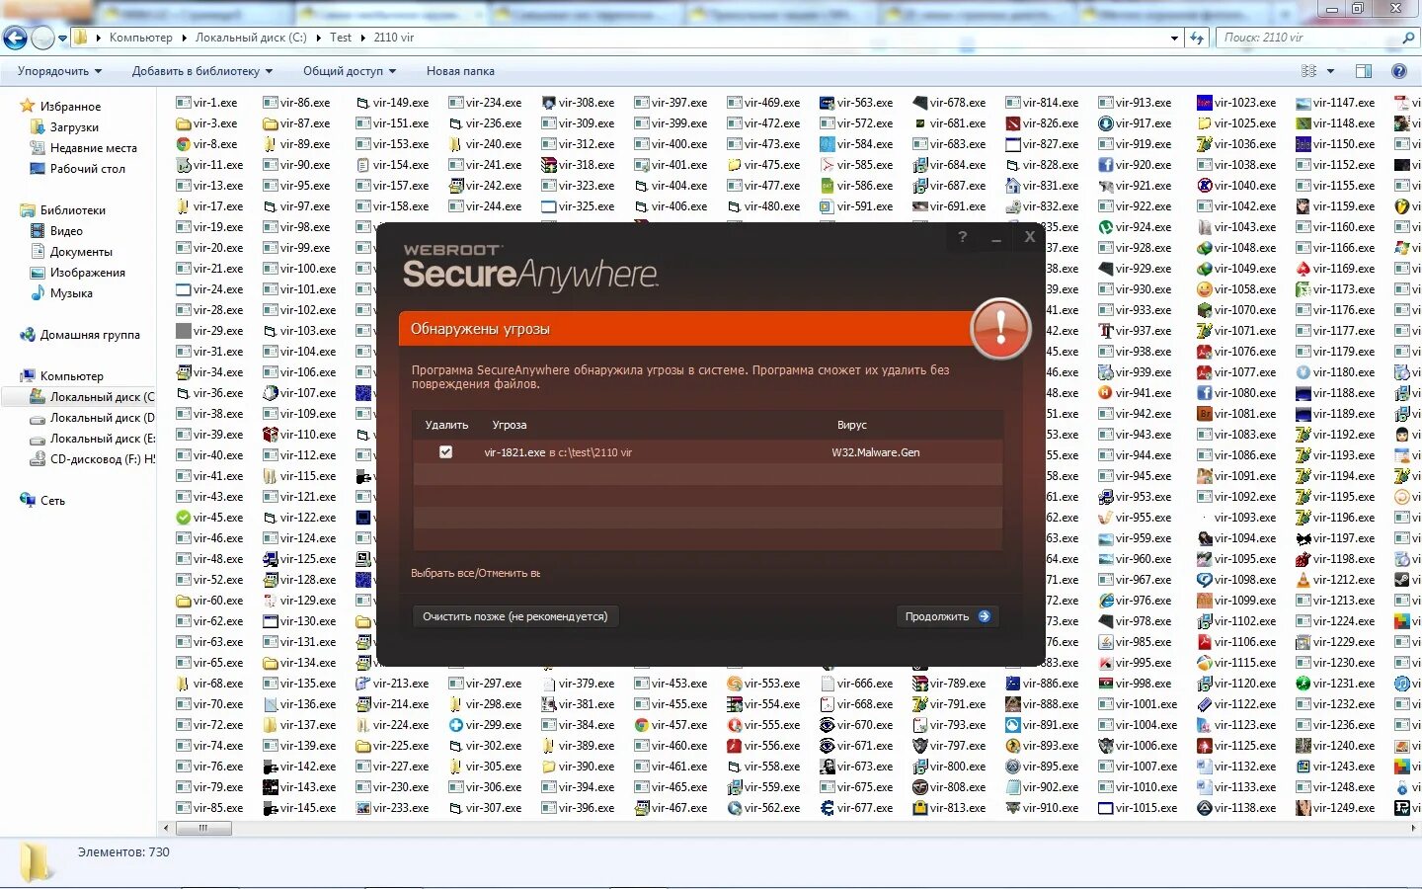The width and height of the screenshot is (1422, 889).
Task: Open the address bar history dropdown
Action: click(x=1174, y=37)
